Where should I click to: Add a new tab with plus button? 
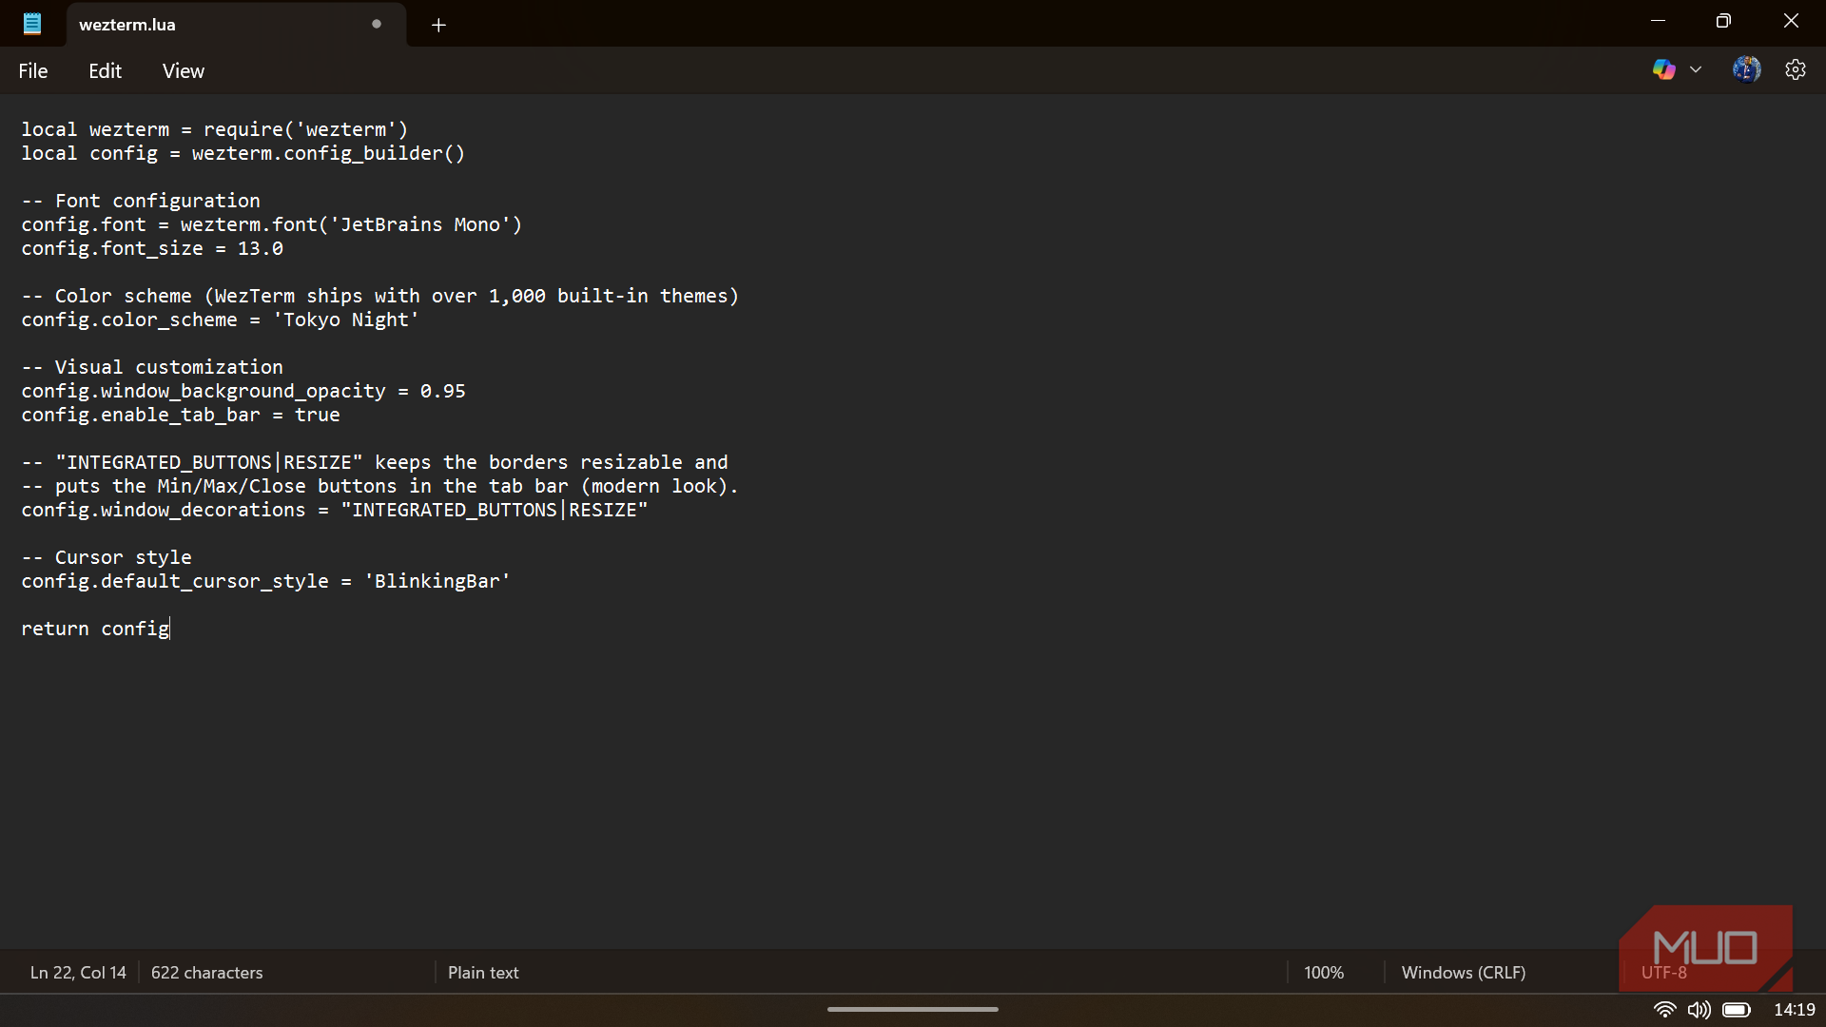coord(438,26)
